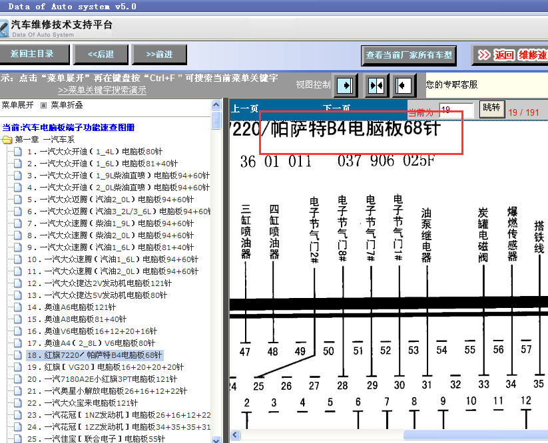Click page icon beside item 1 开迪(1_4L)
548x443 pixels.
(x=17, y=152)
